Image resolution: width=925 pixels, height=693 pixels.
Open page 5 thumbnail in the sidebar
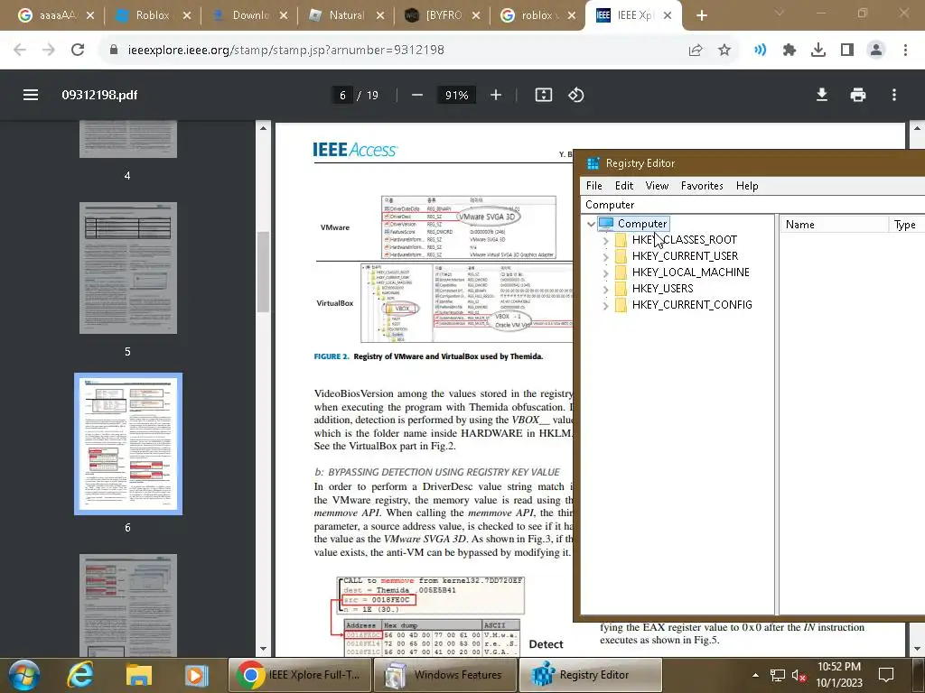click(x=128, y=268)
